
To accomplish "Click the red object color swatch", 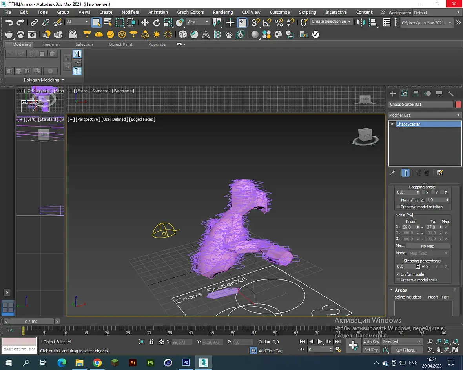I will 458,104.
